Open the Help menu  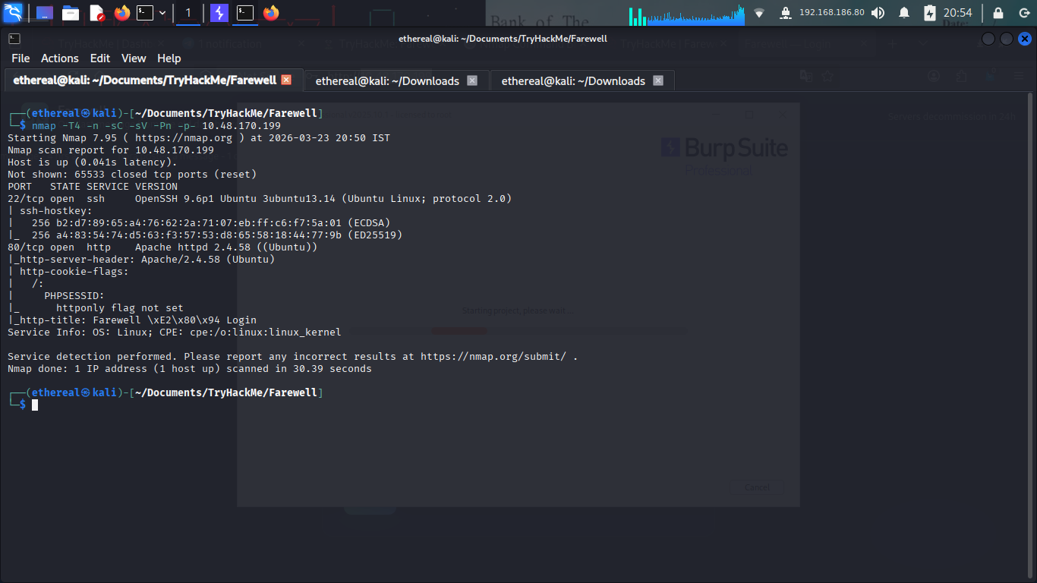coord(169,58)
